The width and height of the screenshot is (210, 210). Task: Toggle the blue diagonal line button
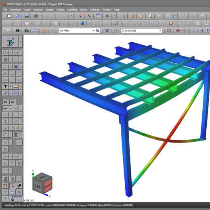[5, 93]
